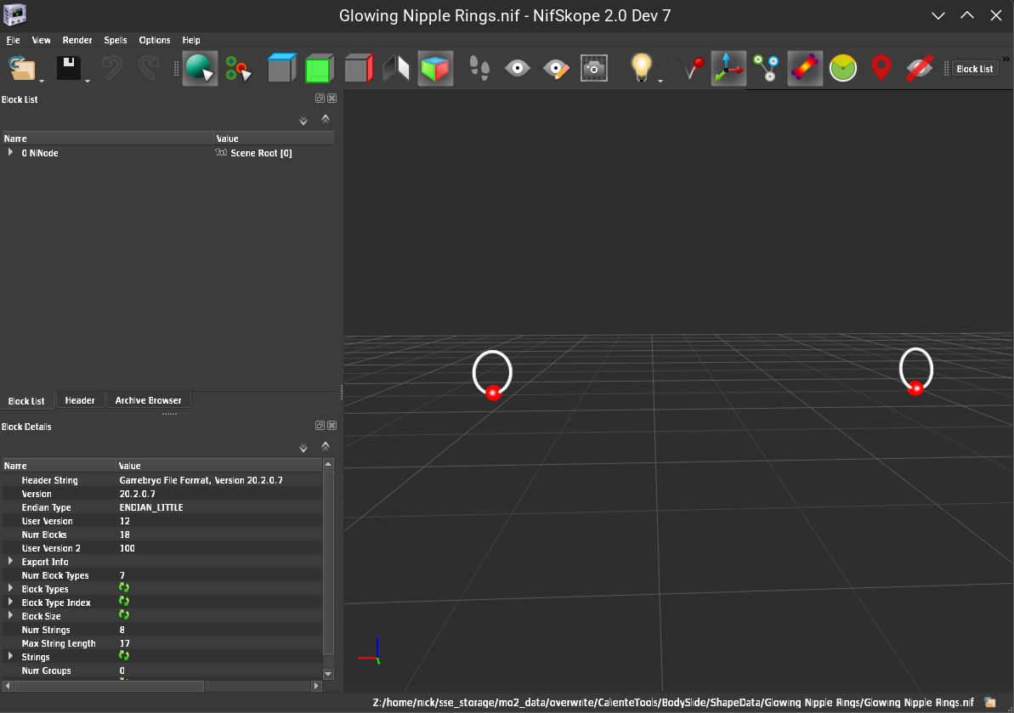Open the Spells menu

coord(115,40)
